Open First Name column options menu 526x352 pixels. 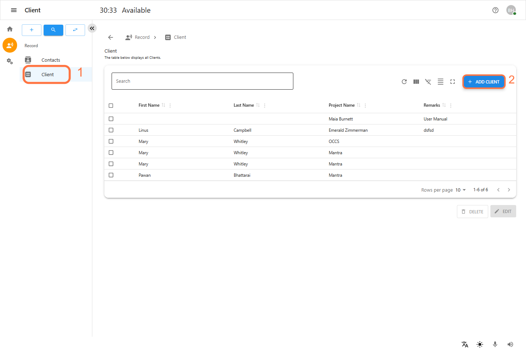[170, 106]
